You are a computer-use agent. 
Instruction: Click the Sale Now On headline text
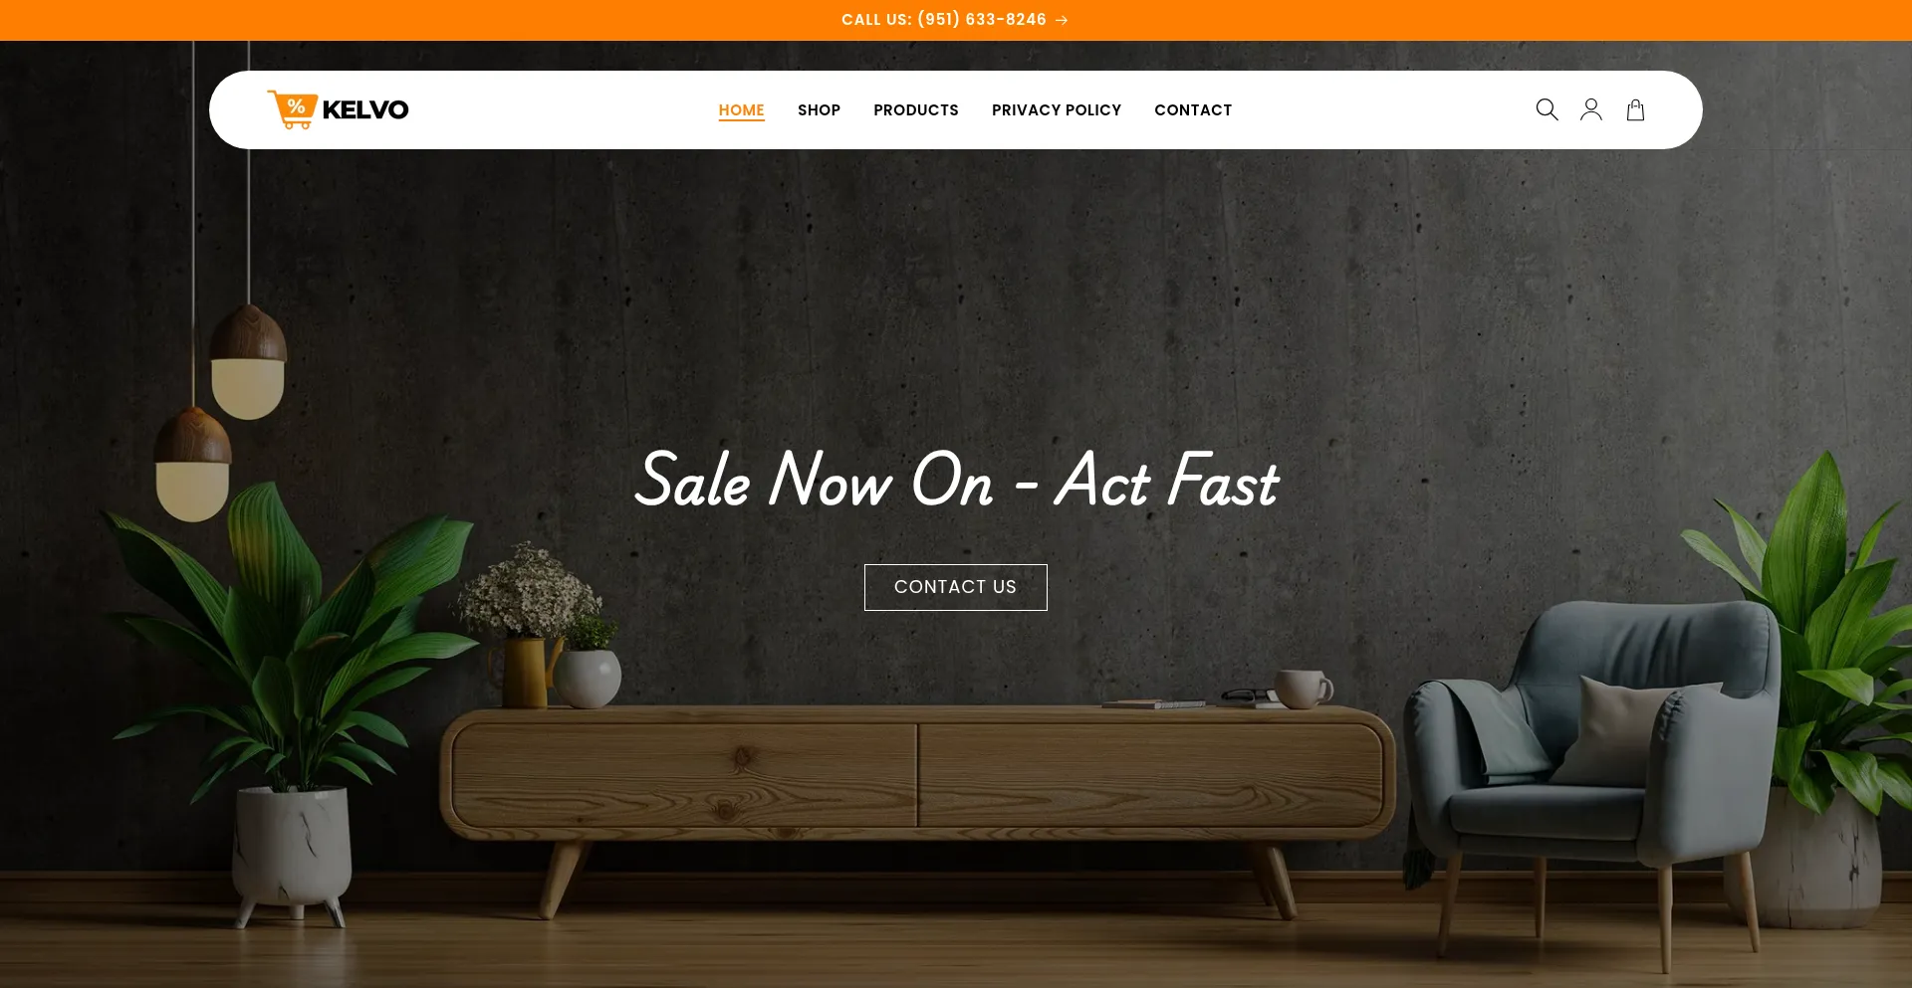[956, 480]
